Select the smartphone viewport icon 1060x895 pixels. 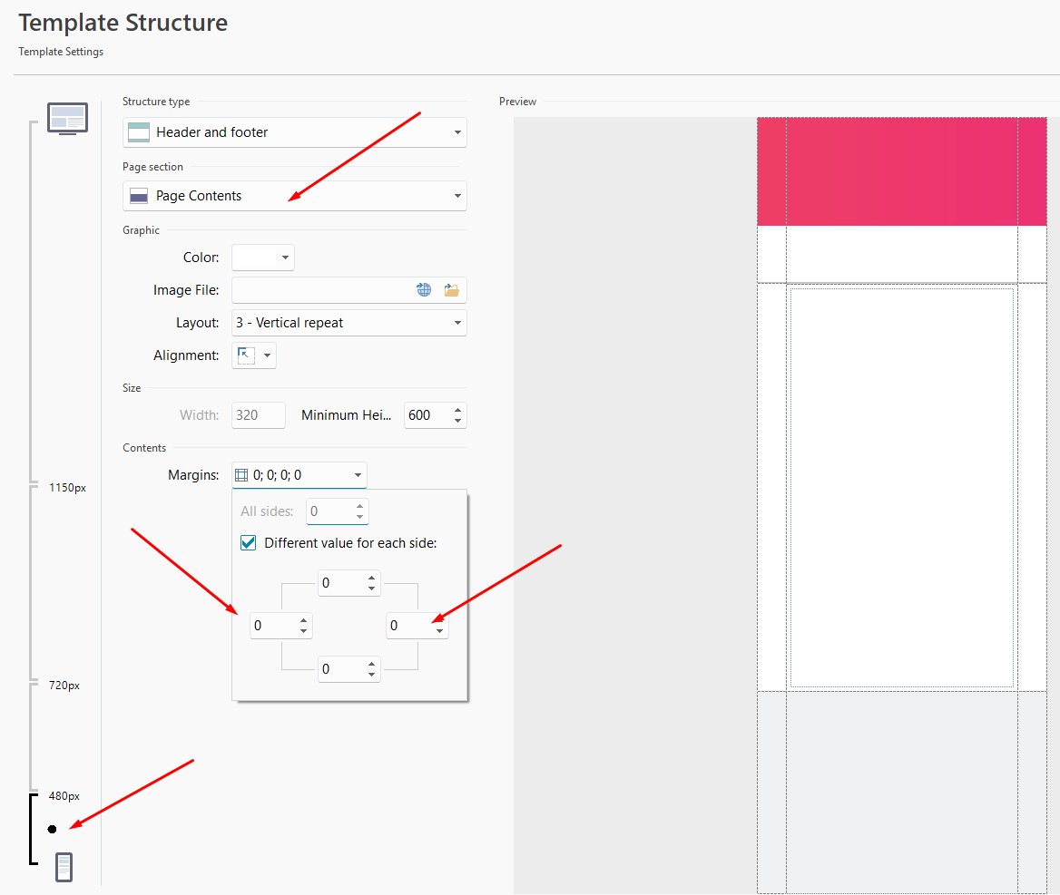[64, 867]
